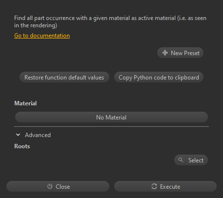Click the Roots parameter label
223x198 pixels.
coord(22,146)
